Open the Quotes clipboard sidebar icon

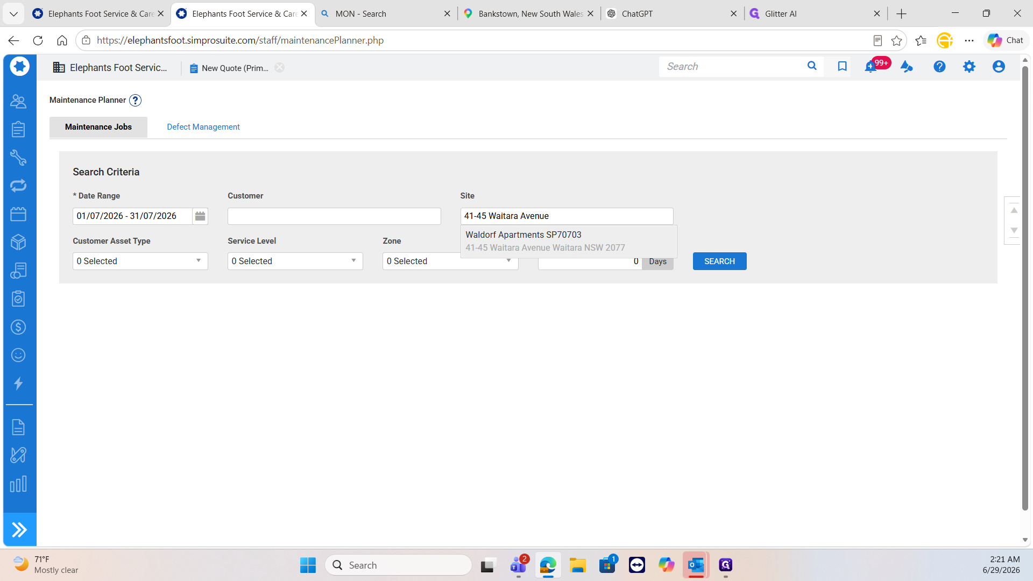(x=18, y=129)
